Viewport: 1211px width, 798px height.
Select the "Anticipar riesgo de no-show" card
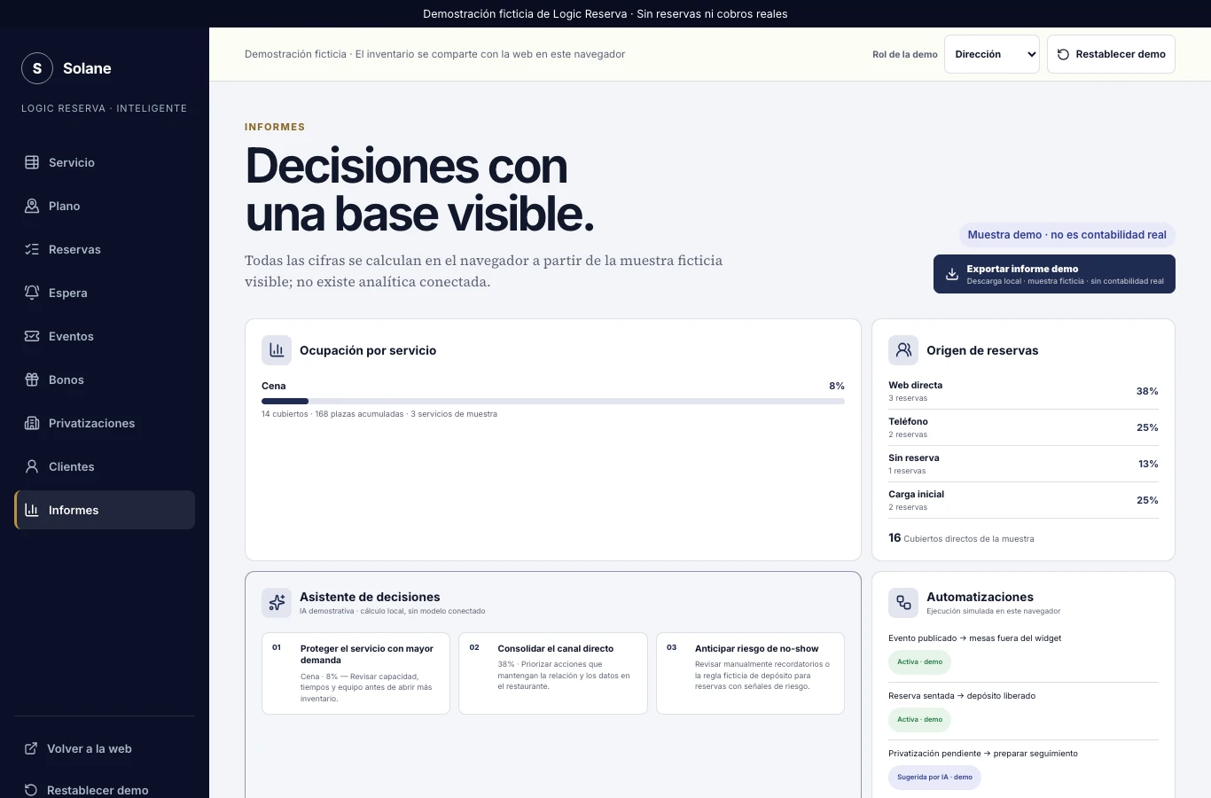click(750, 673)
